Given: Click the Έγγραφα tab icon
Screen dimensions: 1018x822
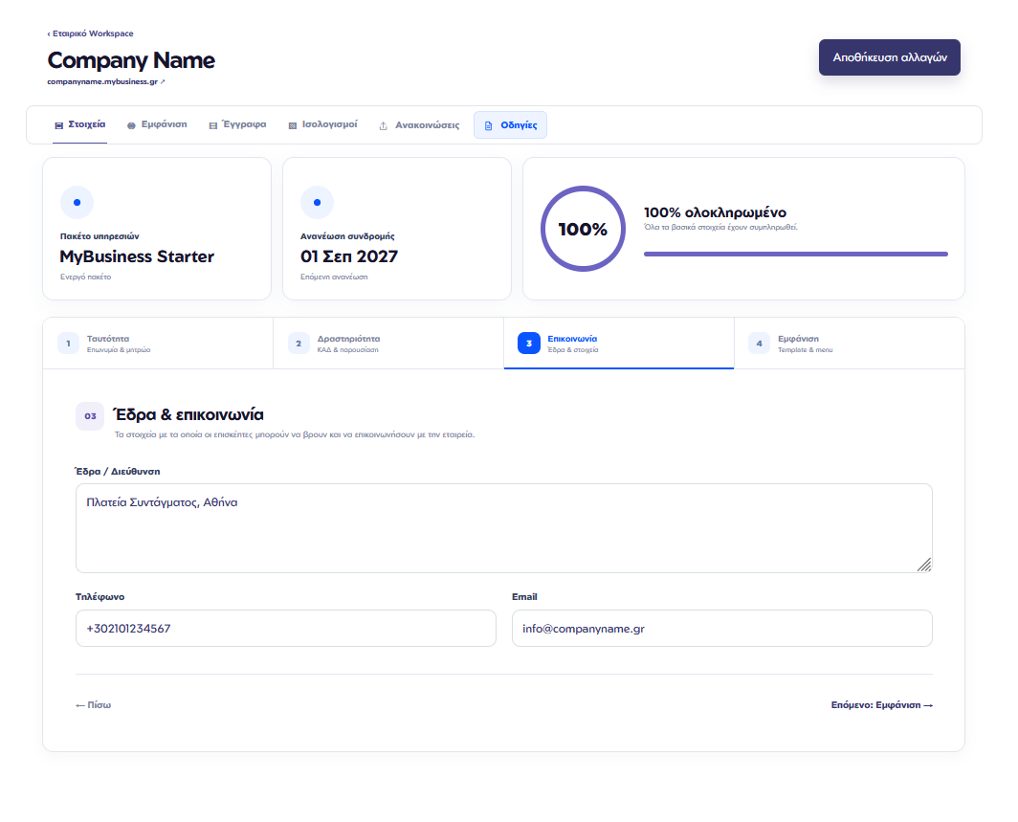Looking at the screenshot, I should click(x=213, y=125).
